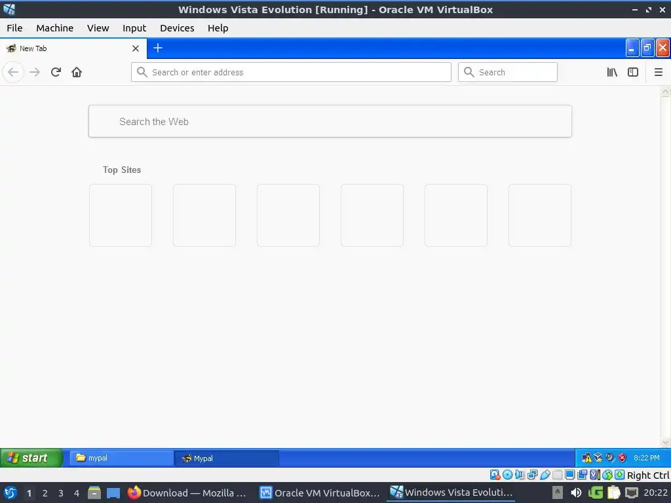Open the clipboard notes tray icon
The image size is (671, 503).
[613, 493]
